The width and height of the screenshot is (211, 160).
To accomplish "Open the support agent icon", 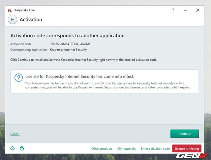I will coord(22,148).
